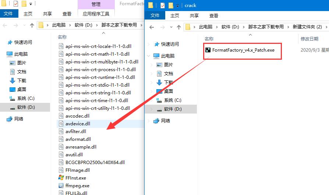
Task: Click 新建文件夹 (2) breadcrumb in crack window
Action: [307, 27]
